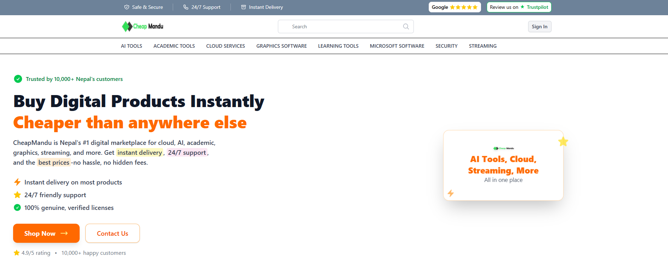668x276 pixels.
Task: Click 'Trusted by 10,000+ Nepal's customers' text
Action: (x=74, y=79)
